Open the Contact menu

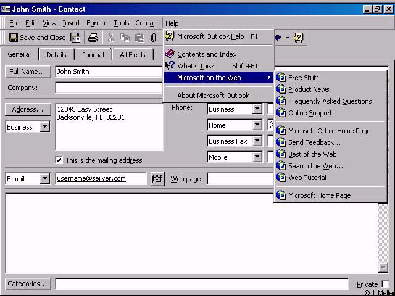[x=147, y=23]
